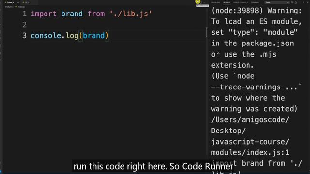Image resolution: width=310 pixels, height=174 pixels.
Task: Click the '/Users/amigoscode/' output path
Action: click(250, 120)
